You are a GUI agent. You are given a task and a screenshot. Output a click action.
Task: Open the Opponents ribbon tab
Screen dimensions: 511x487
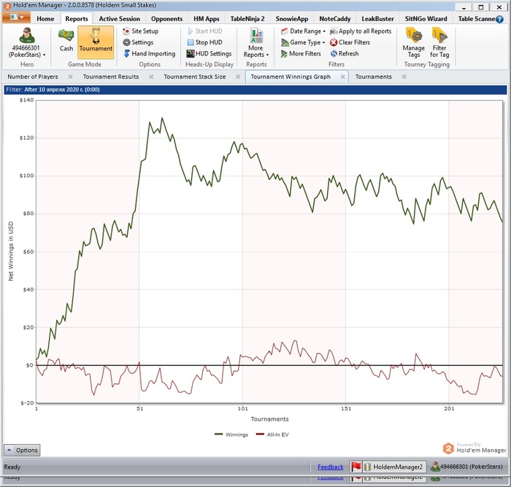(x=166, y=19)
